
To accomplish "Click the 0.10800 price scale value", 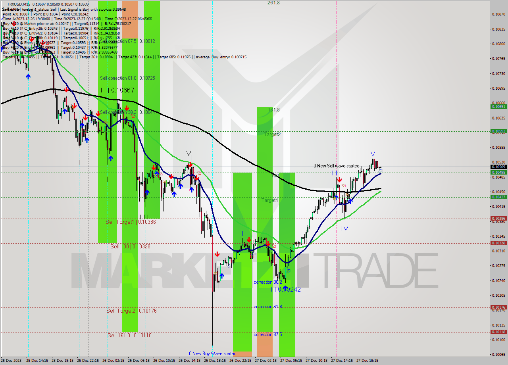I will click(498, 44).
